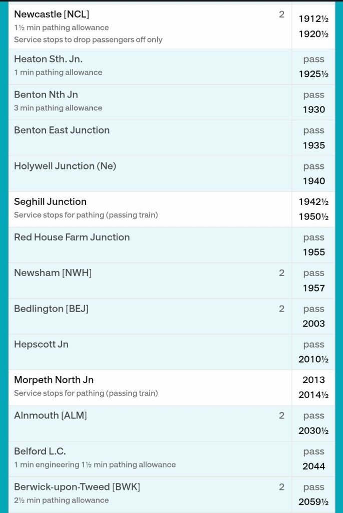Click the Belford L.C. location name
This screenshot has width=343, height=513.
[40, 451]
